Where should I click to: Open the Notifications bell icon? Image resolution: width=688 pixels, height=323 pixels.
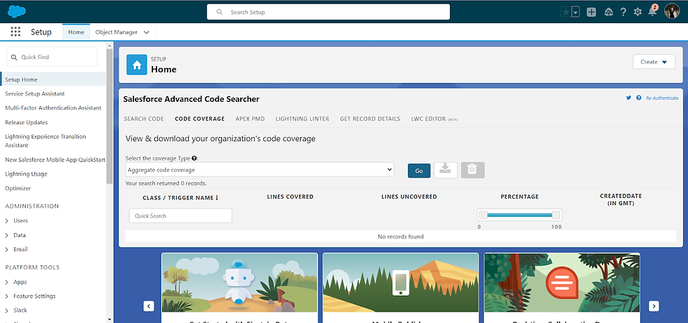pos(652,12)
